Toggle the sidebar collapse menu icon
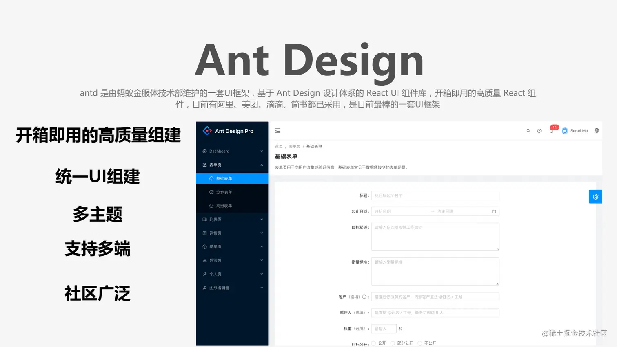 (278, 131)
